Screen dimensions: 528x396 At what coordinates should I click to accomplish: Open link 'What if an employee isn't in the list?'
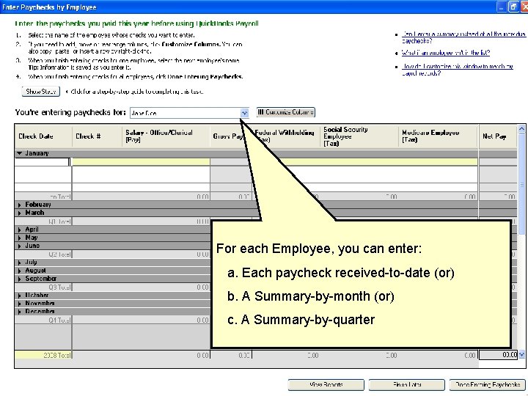coord(446,53)
